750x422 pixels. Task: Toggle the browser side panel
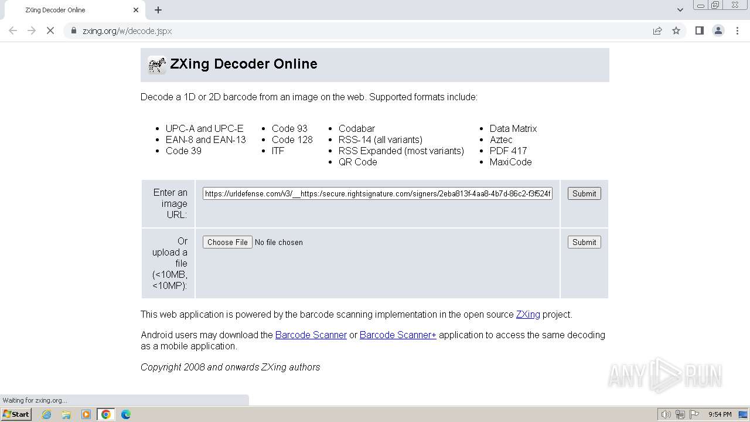(x=699, y=30)
